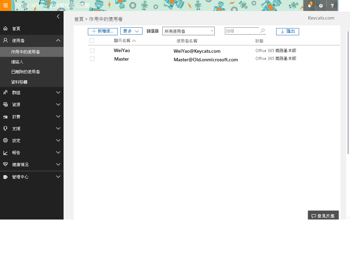The image size is (350, 263).
Task: Click the user person icon in sidebar
Action: (5, 40)
